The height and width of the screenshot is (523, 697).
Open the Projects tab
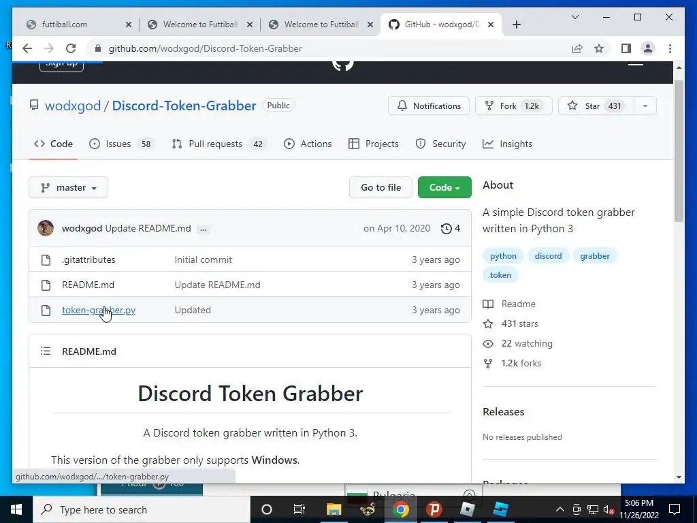pyautogui.click(x=374, y=144)
